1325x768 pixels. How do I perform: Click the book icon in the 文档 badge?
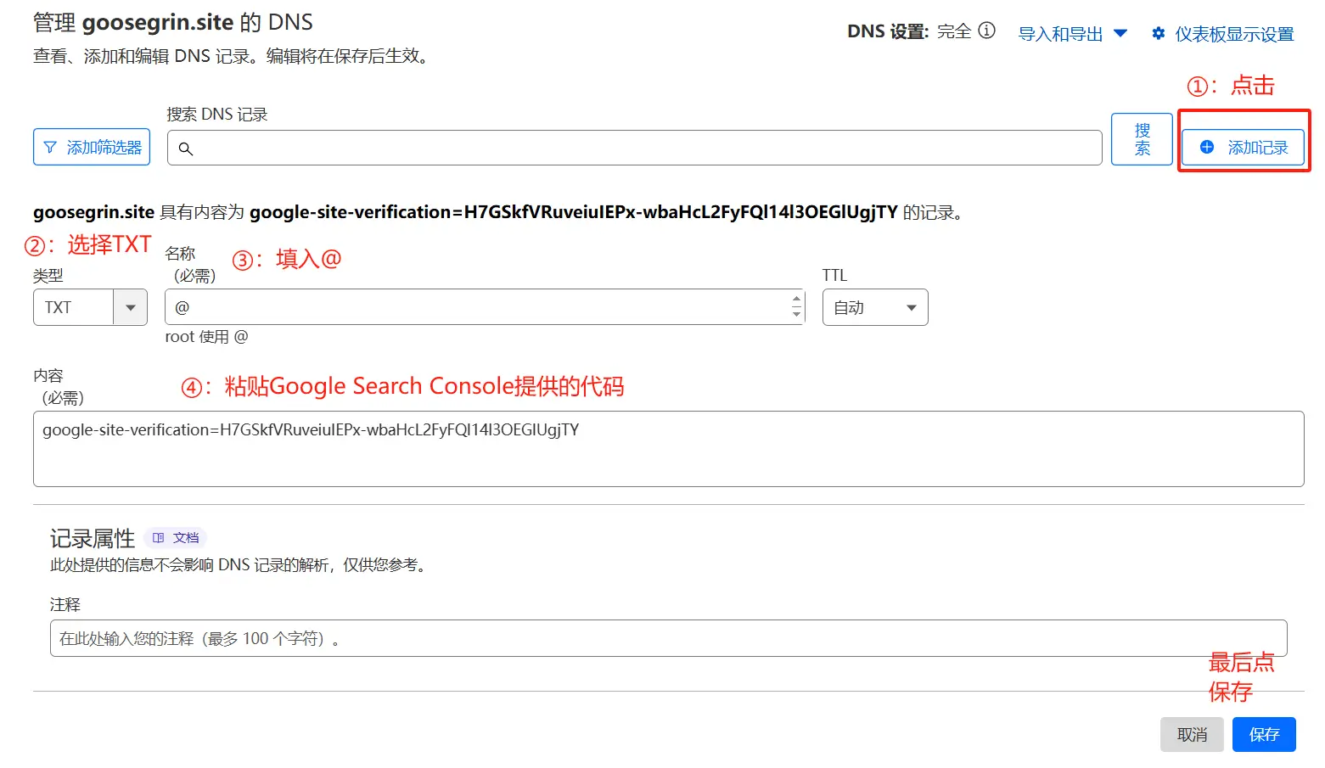[158, 538]
